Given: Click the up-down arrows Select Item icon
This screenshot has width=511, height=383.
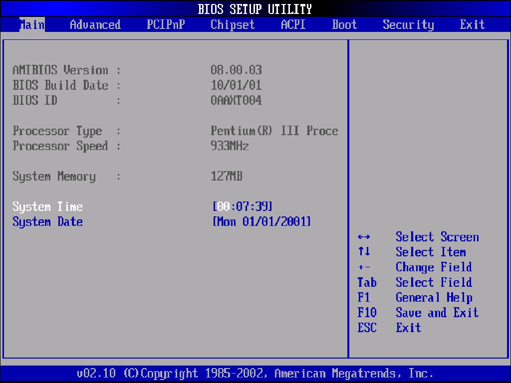Looking at the screenshot, I should pos(364,251).
